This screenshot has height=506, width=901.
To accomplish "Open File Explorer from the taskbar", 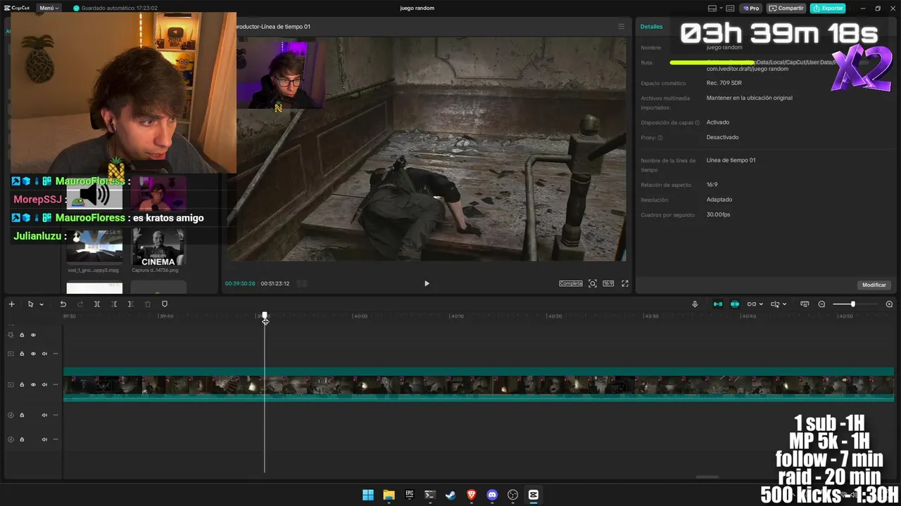I will (x=389, y=495).
